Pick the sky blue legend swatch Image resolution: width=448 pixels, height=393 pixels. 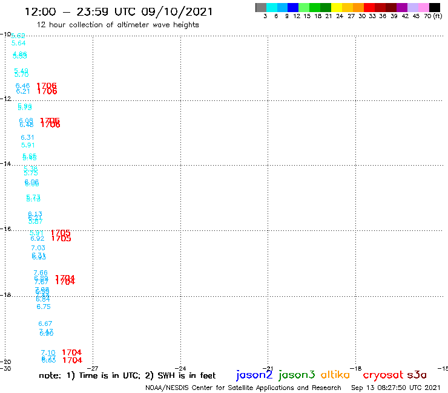pyautogui.click(x=282, y=7)
